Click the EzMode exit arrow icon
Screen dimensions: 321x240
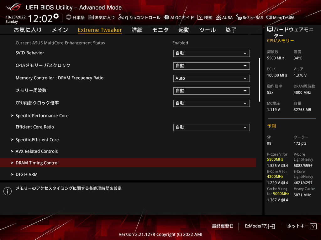click(x=272, y=226)
